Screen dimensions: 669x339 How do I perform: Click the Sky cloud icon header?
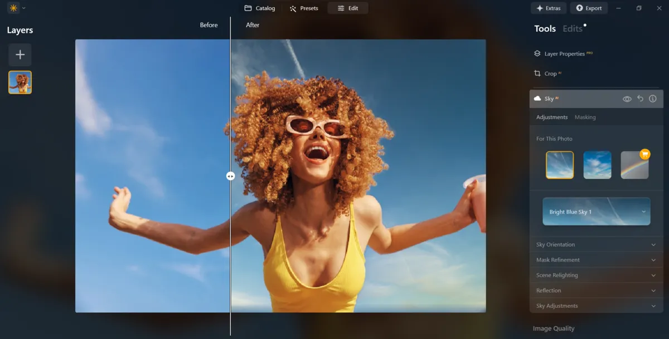537,99
